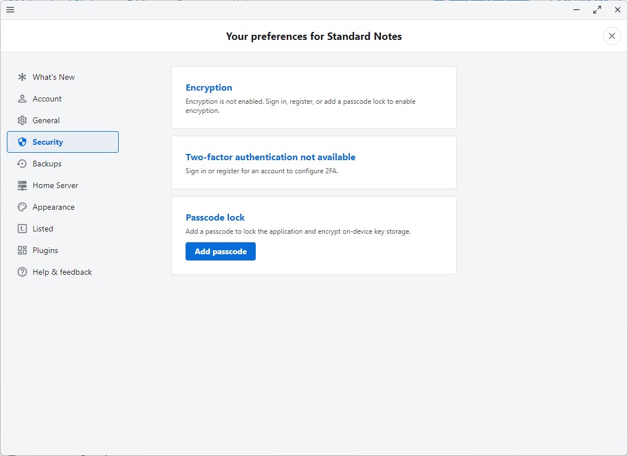This screenshot has height=456, width=628.
Task: Open the Plugins section
Action: (x=63, y=250)
